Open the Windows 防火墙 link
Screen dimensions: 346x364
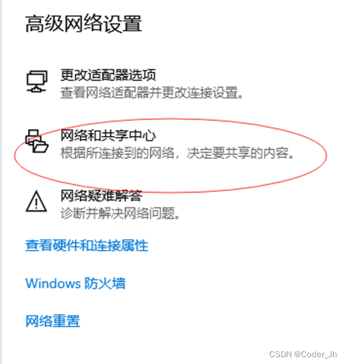tap(75, 283)
